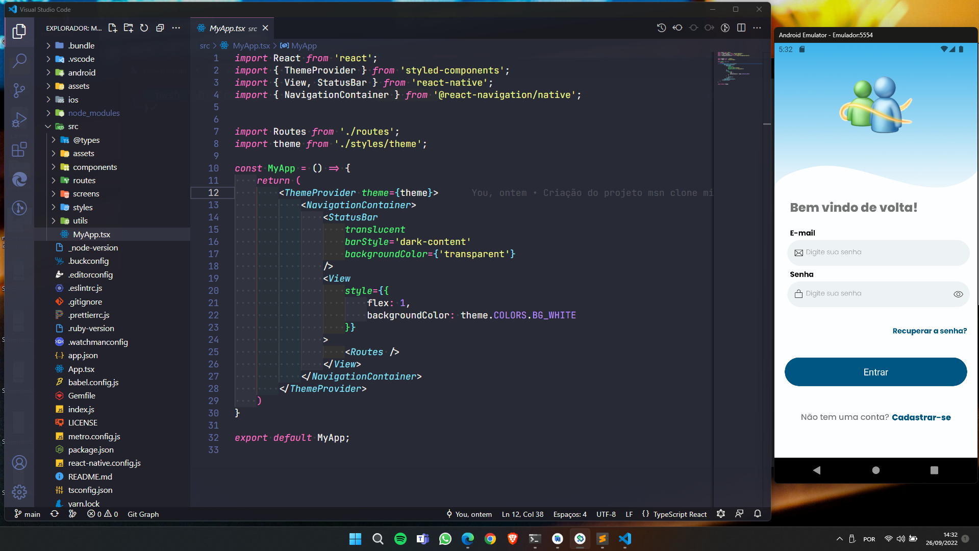
Task: Split the editor to the right
Action: (x=741, y=28)
